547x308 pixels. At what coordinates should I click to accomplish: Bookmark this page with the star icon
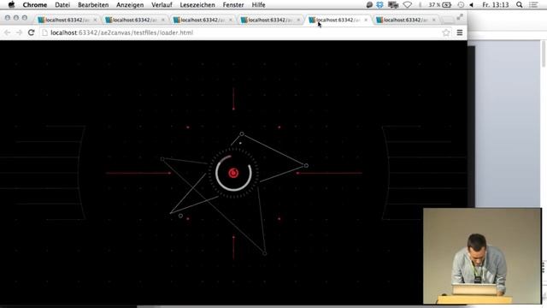446,33
